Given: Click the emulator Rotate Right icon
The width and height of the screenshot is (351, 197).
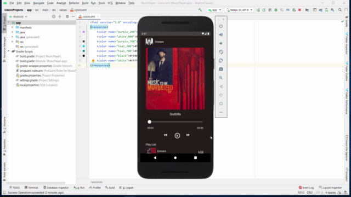Looking at the screenshot, I should point(221,61).
